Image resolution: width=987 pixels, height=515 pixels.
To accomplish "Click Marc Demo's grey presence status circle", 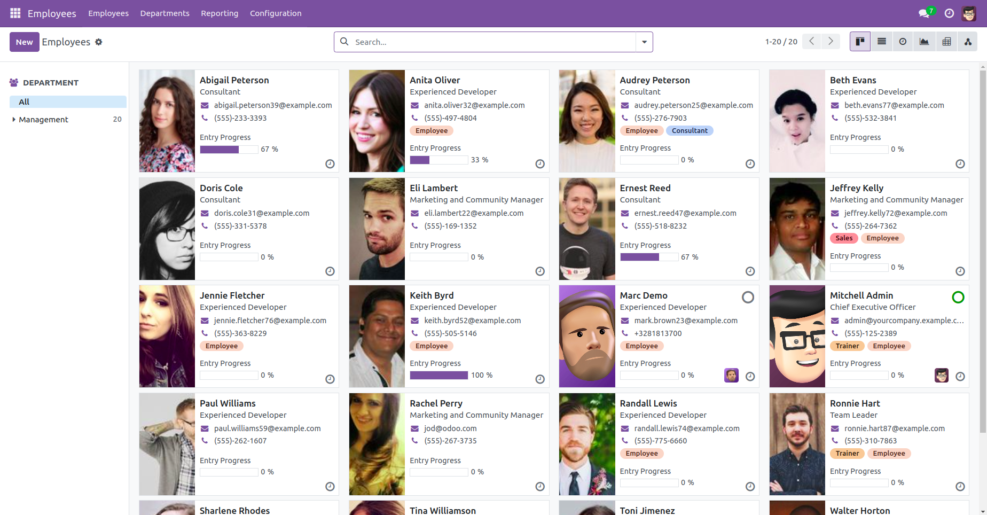I will [x=748, y=297].
